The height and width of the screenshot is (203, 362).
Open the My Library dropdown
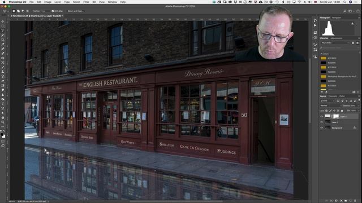pos(335,43)
